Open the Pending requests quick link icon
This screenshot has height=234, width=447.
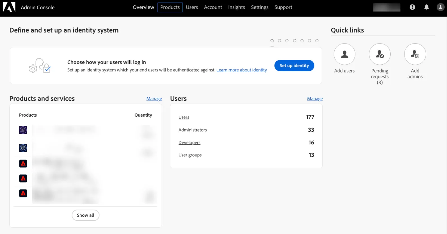point(380,54)
